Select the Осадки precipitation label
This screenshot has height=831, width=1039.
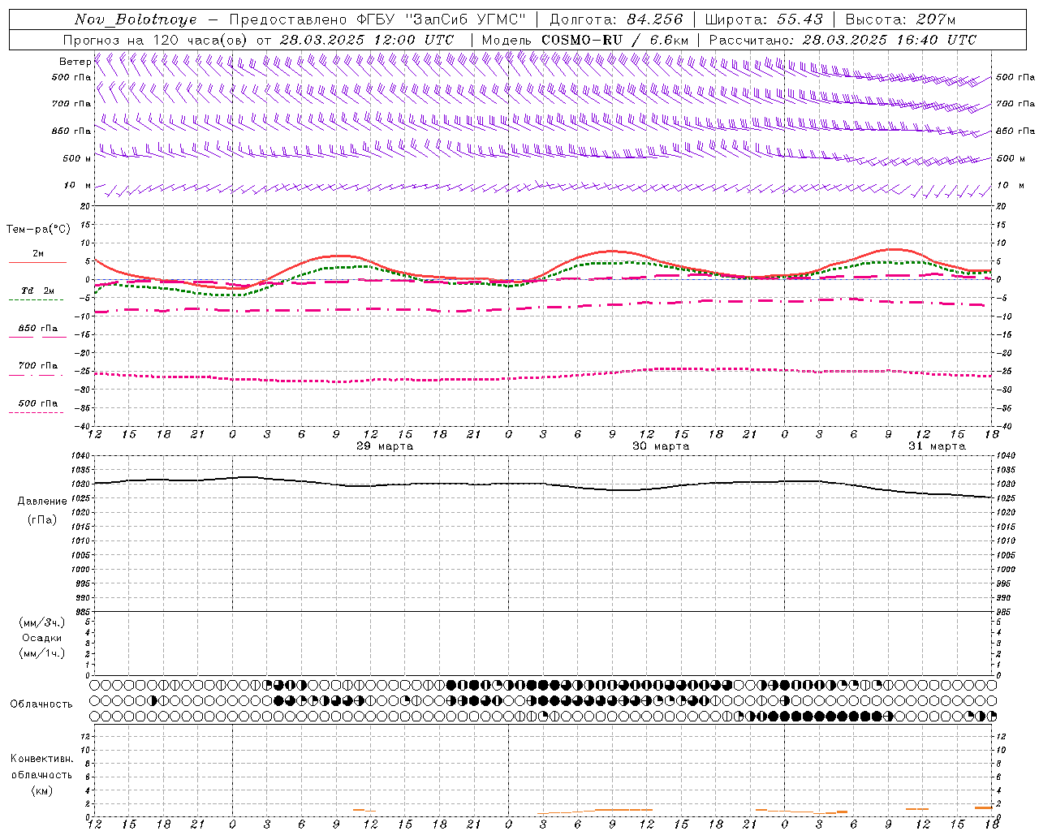tap(42, 638)
